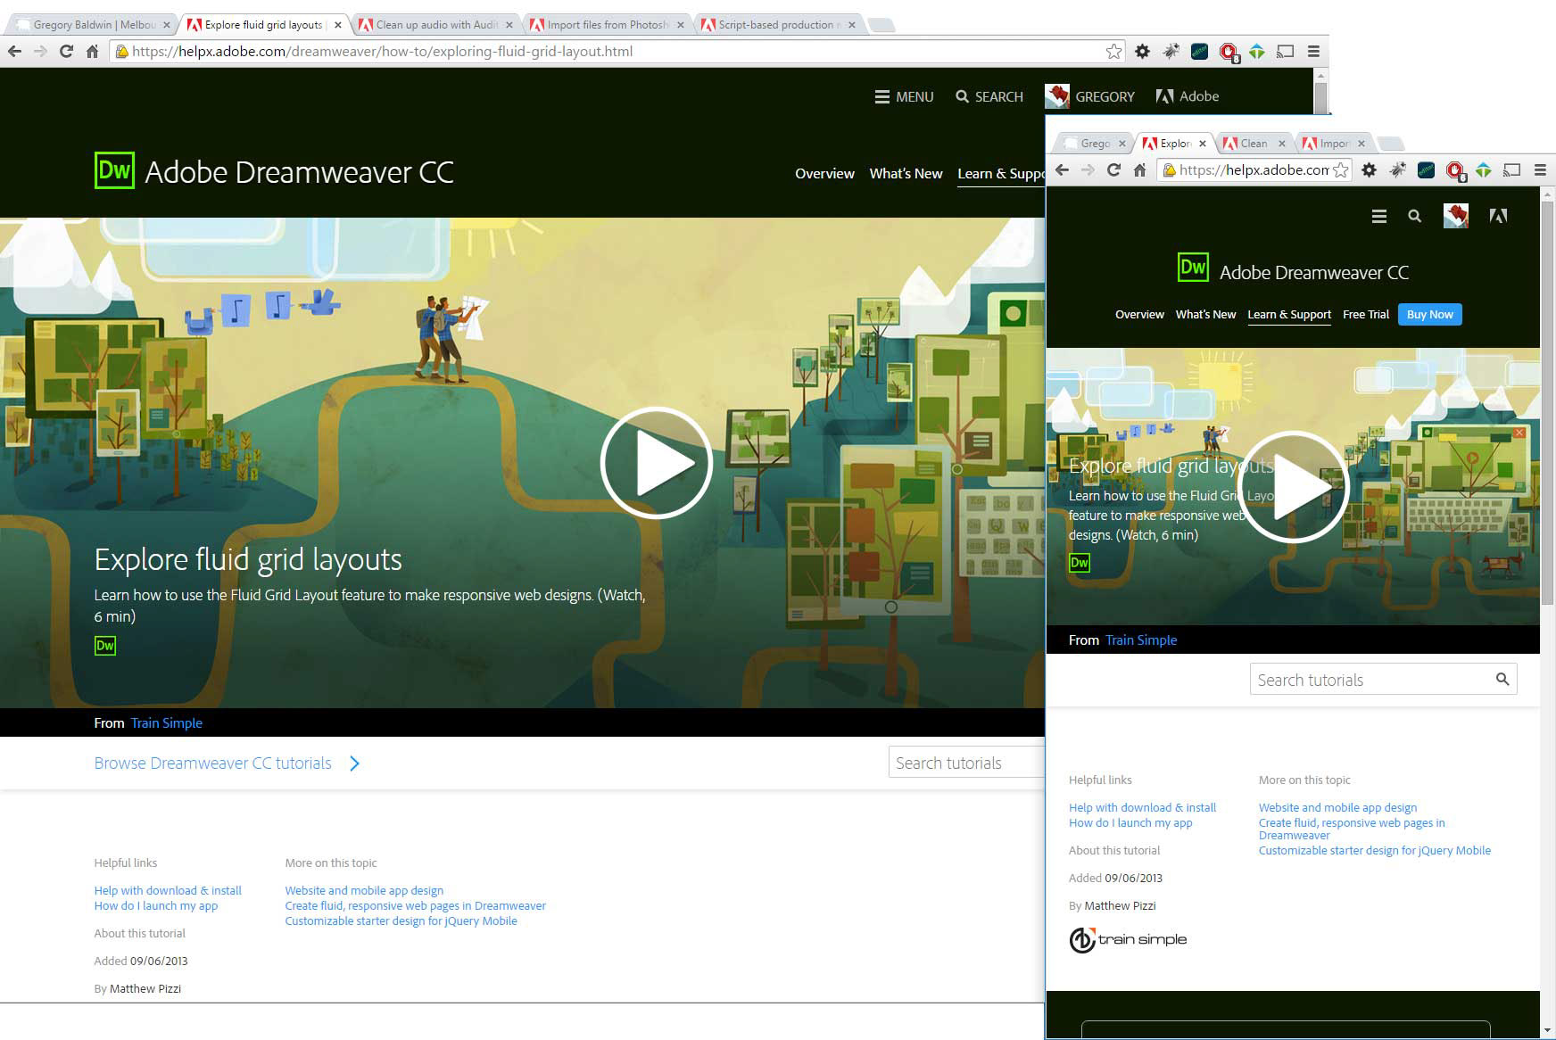The image size is (1556, 1040).
Task: Reload page in the large browser window
Action: [66, 52]
